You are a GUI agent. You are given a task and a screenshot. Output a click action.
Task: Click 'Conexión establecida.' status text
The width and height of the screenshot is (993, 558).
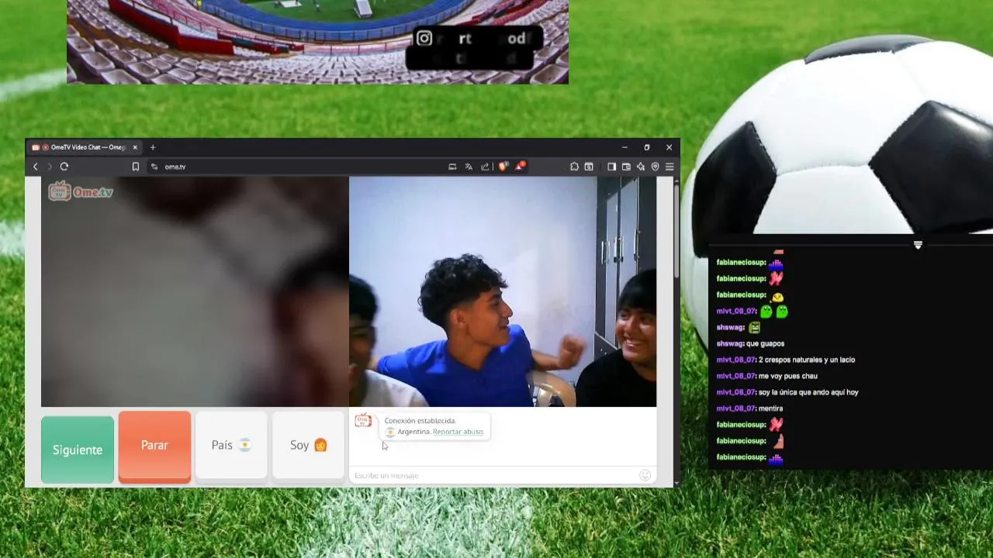click(420, 421)
